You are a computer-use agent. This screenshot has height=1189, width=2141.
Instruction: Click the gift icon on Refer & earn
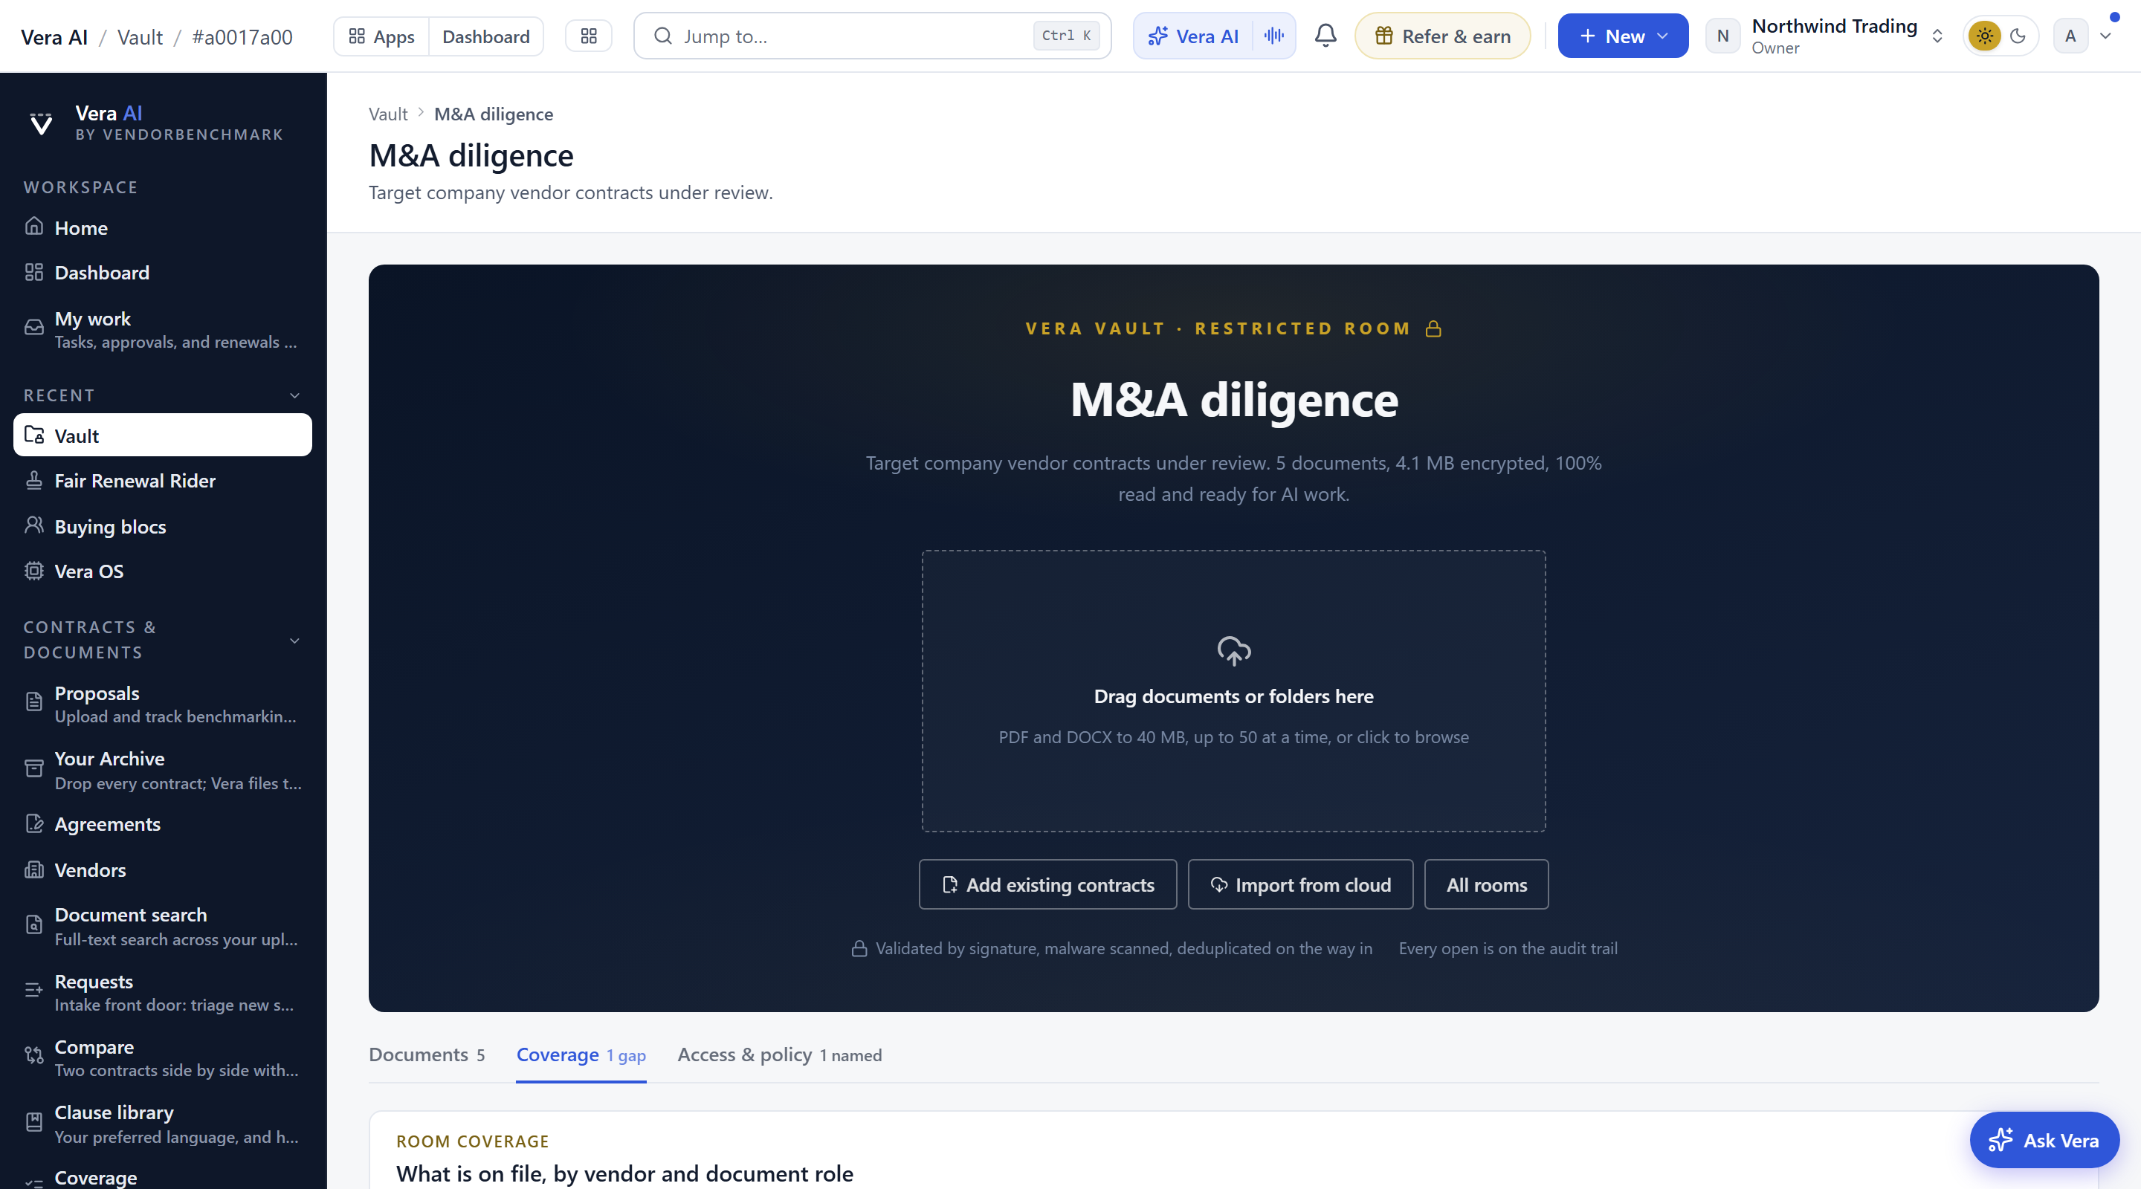tap(1383, 36)
